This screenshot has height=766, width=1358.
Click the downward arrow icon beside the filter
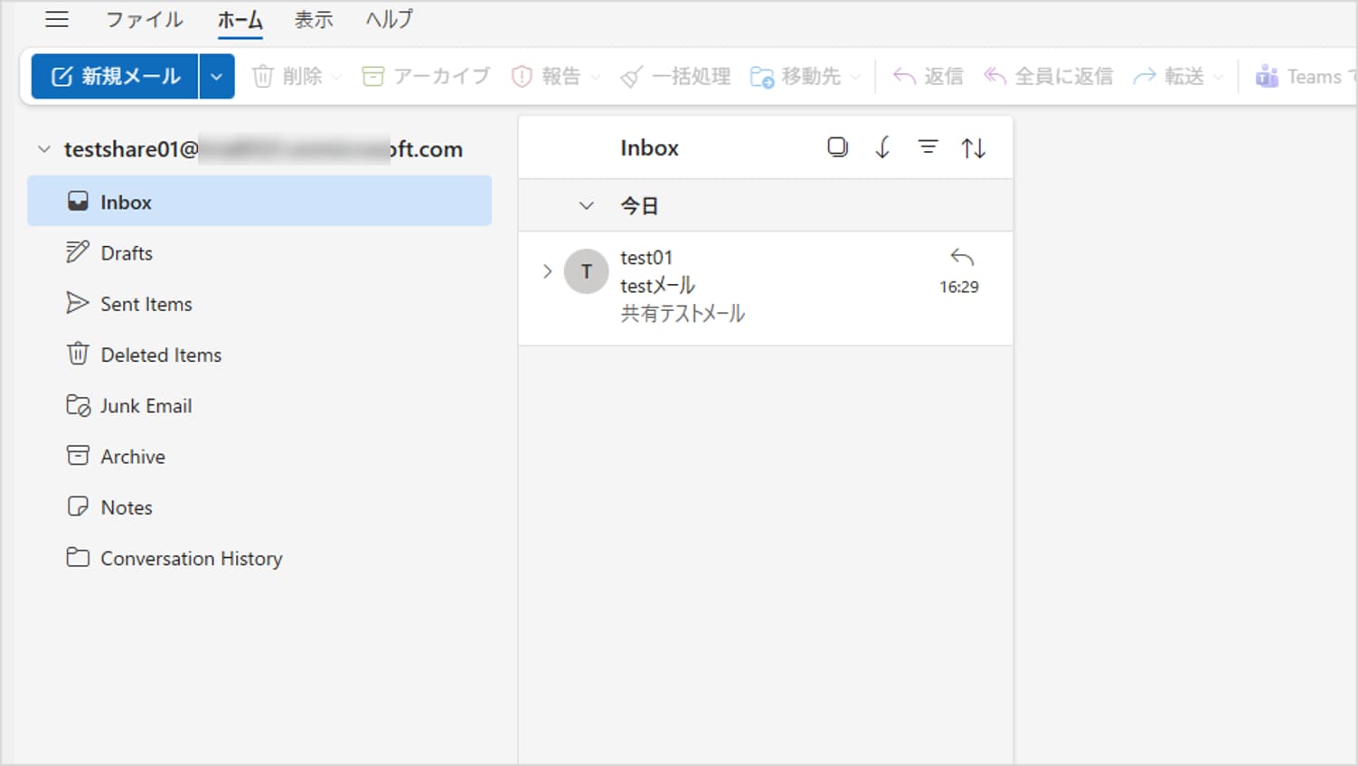[x=882, y=147]
